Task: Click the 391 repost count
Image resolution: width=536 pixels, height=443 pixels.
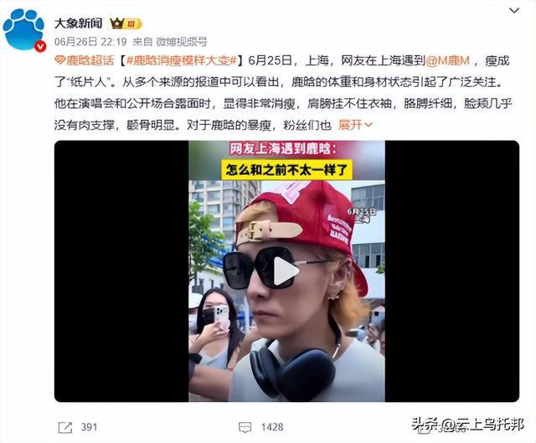Action: point(89,427)
